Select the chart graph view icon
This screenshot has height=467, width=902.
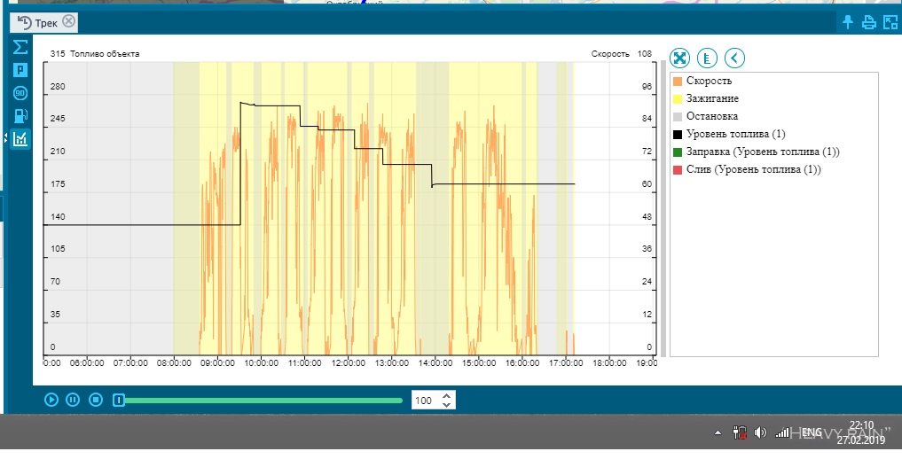point(20,138)
